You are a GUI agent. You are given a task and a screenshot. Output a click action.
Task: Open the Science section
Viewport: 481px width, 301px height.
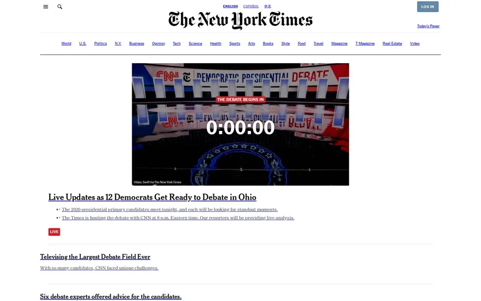pos(195,44)
